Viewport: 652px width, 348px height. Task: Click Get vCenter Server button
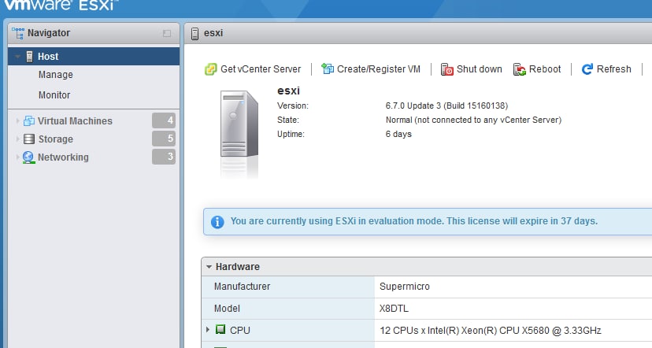click(x=253, y=69)
